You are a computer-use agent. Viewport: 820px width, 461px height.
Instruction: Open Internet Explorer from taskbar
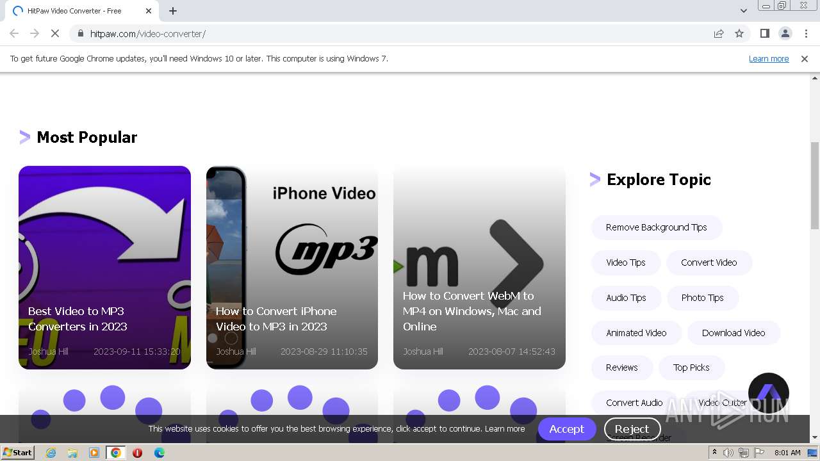click(x=51, y=453)
